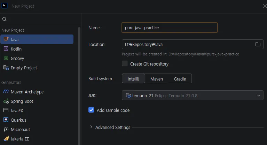Click the JDK folder icon before temurin-21
The height and width of the screenshot is (145, 267).
tap(128, 96)
